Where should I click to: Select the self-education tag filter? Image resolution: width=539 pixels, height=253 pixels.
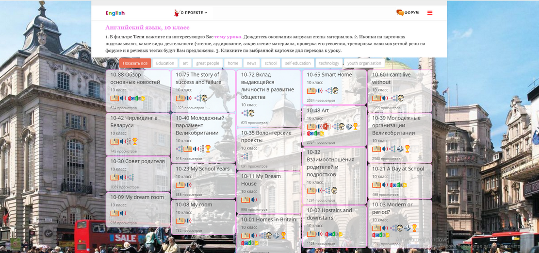coord(297,63)
